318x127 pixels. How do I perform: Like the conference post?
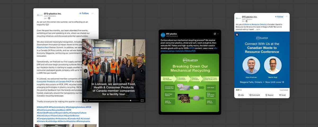[x=241, y=95]
